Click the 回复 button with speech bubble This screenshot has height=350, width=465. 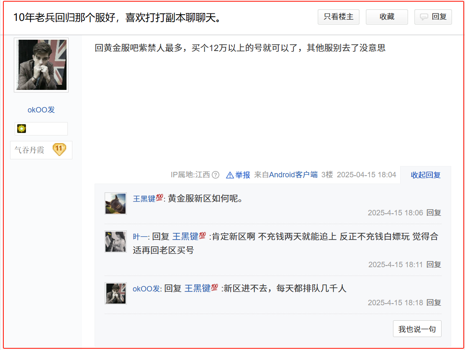point(433,17)
